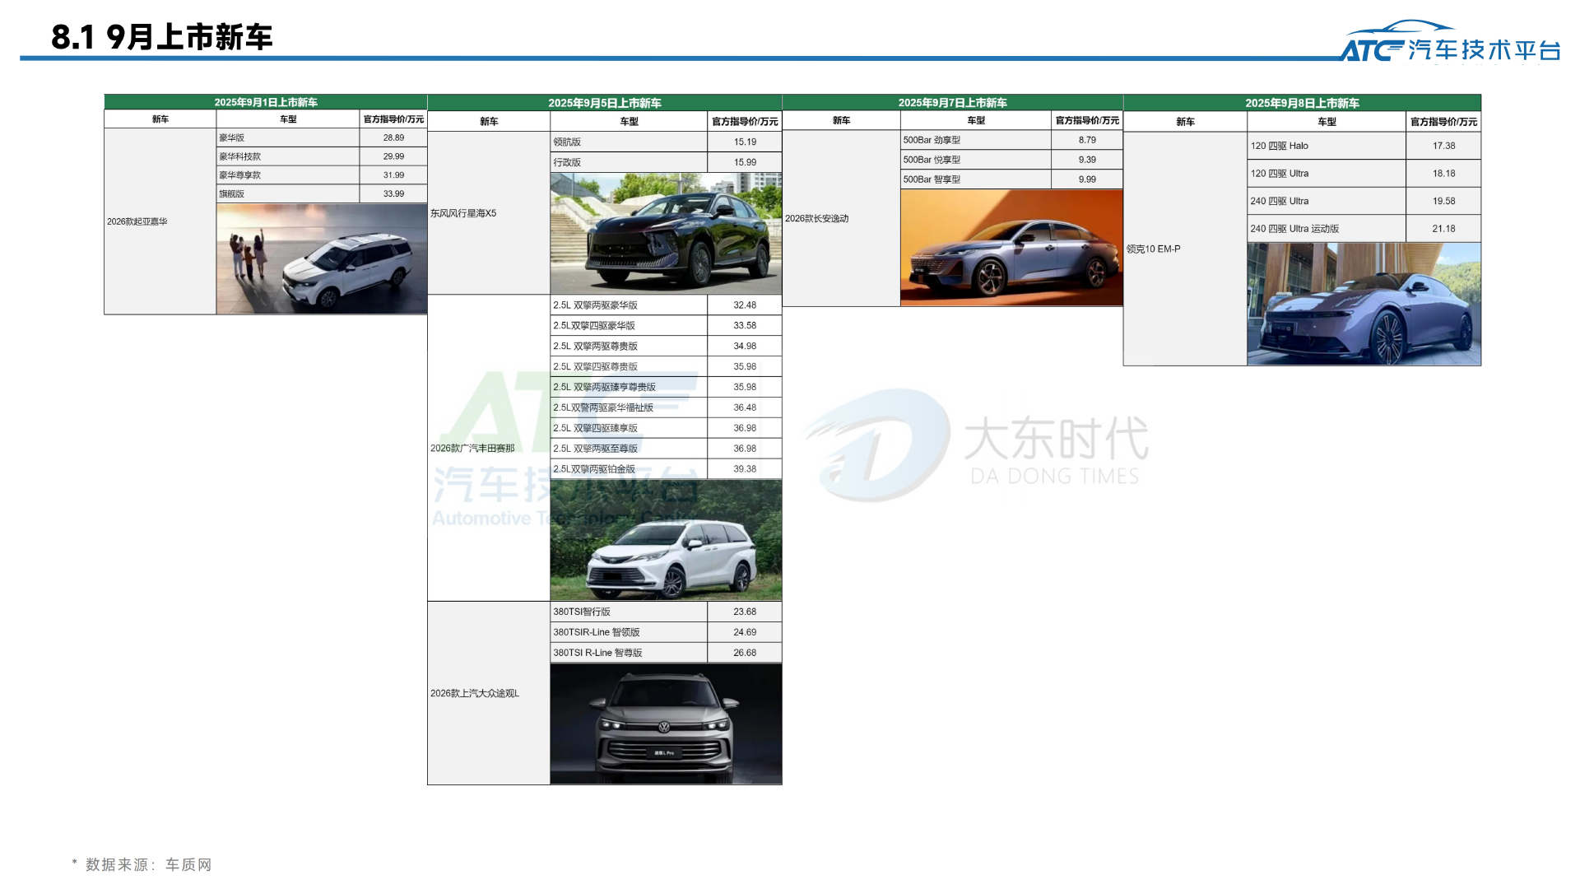Click the 2026款广汽丰田赛那 minivan photo

[x=665, y=541]
